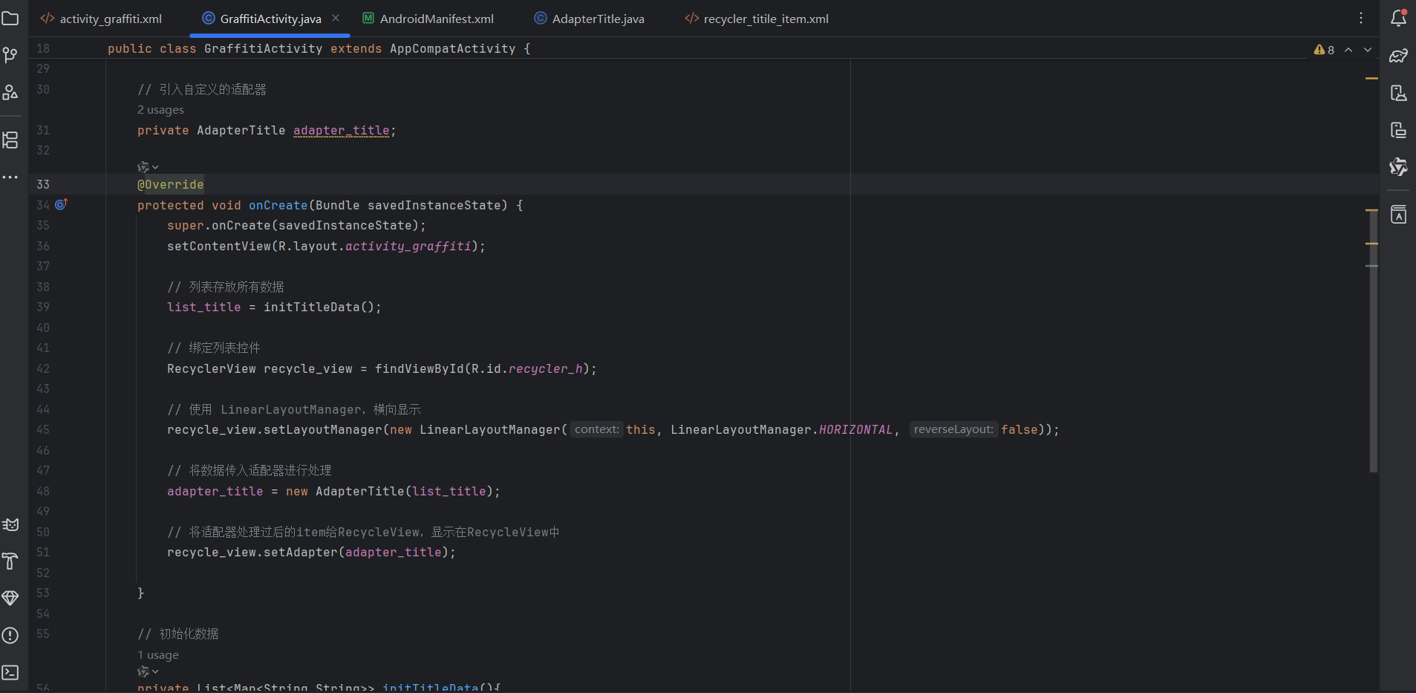1416x693 pixels.
Task: Click the HORIZONTAL constant on line 45
Action: click(x=856, y=429)
